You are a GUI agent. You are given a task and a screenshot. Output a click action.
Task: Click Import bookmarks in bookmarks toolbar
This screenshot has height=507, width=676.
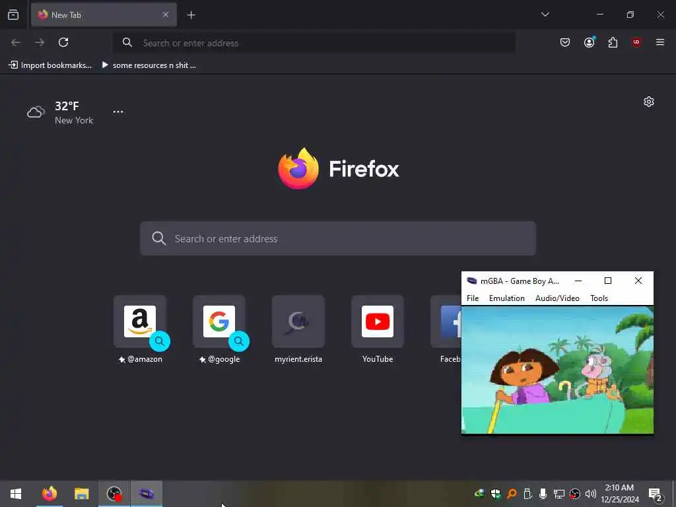pyautogui.click(x=50, y=65)
